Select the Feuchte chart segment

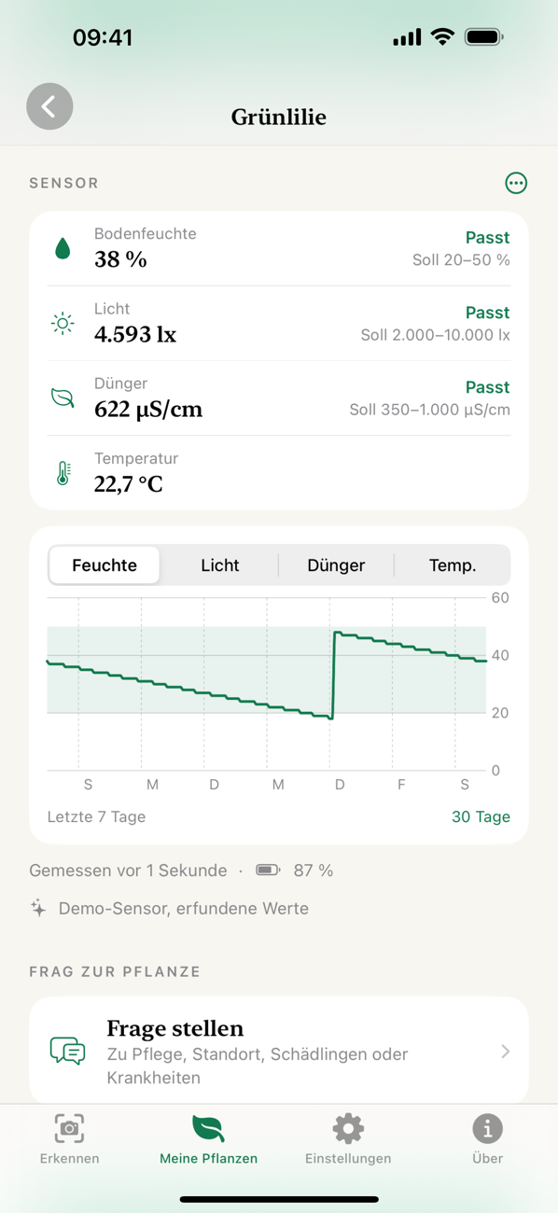[x=105, y=565]
